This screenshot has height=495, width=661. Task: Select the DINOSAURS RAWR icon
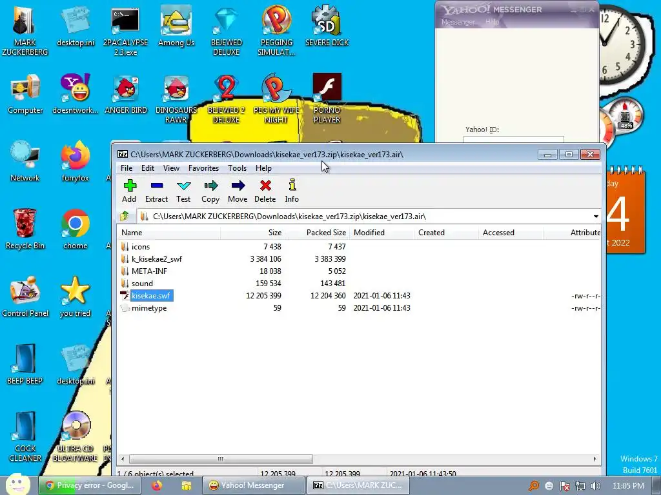(176, 98)
